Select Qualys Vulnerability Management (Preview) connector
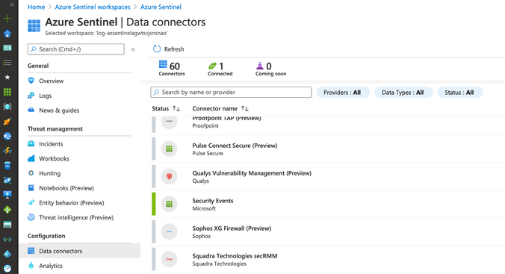This screenshot has width=505, height=274. pyautogui.click(x=252, y=173)
